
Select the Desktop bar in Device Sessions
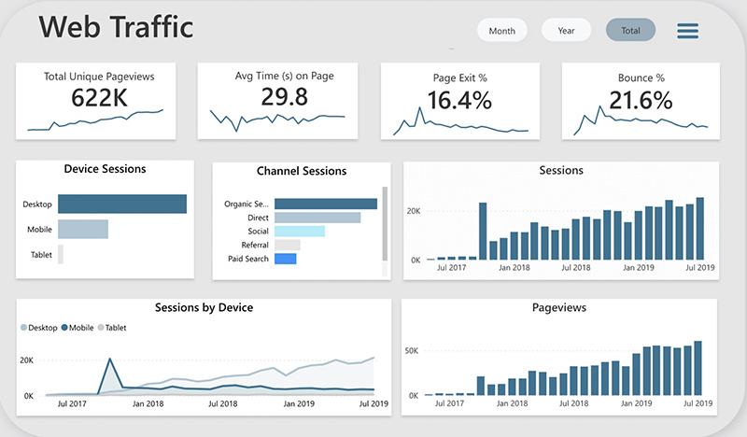tap(122, 204)
